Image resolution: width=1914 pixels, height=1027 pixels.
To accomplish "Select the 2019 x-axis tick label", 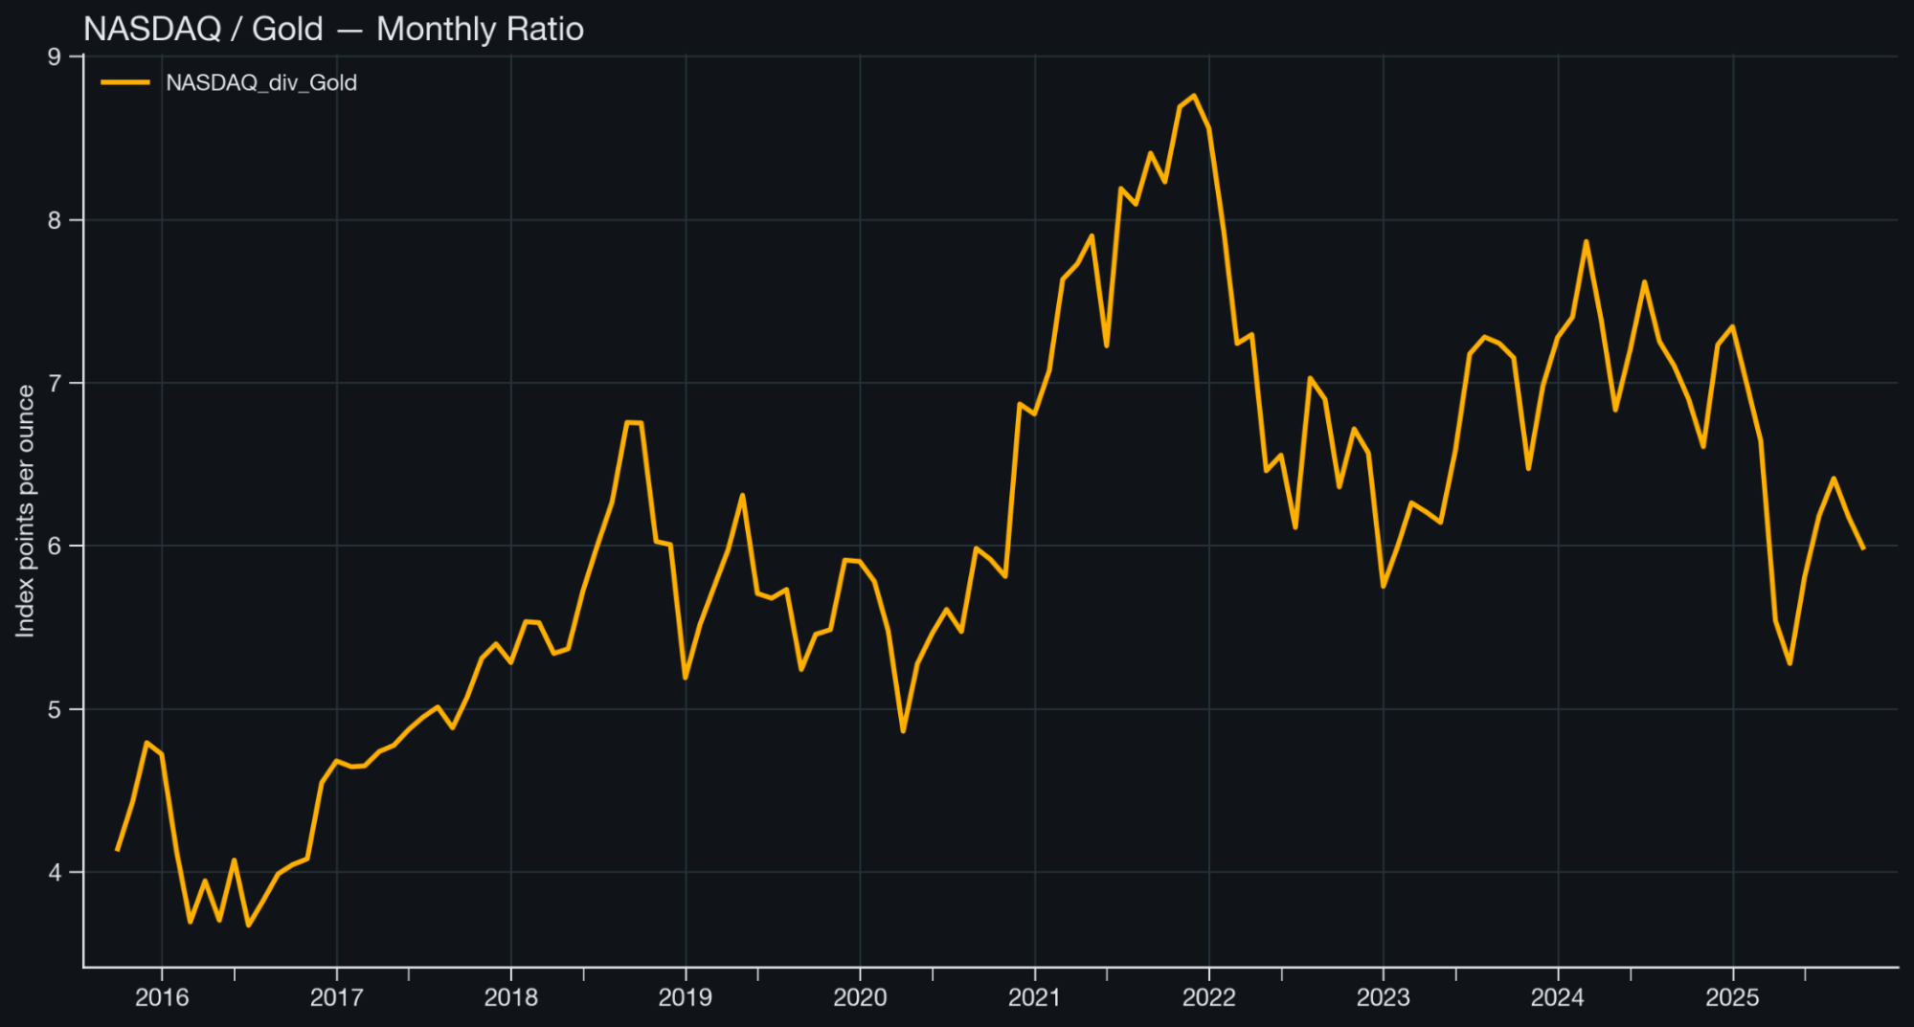I will click(685, 997).
